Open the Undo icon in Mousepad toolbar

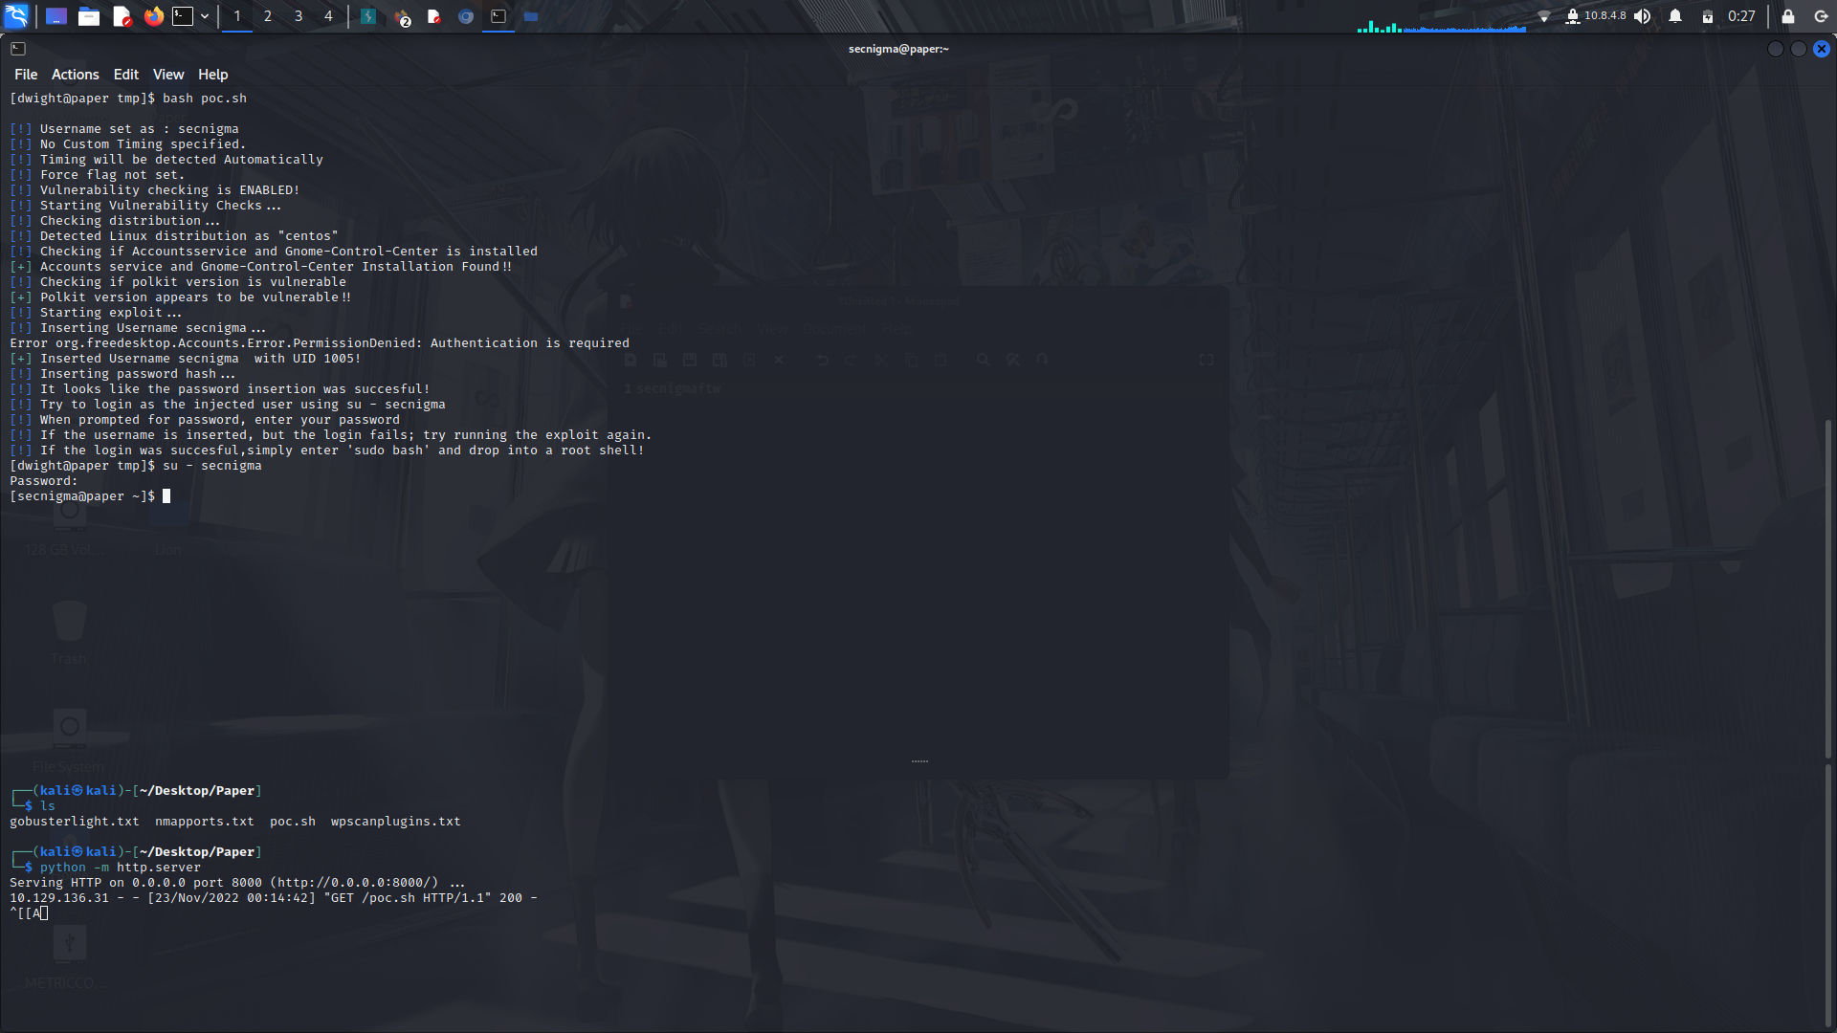[823, 359]
